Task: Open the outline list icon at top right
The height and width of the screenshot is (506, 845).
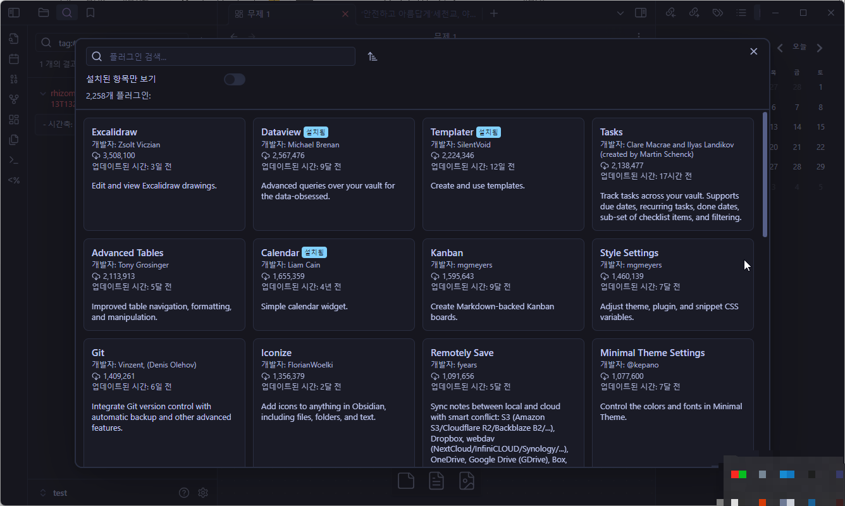Action: pos(741,12)
